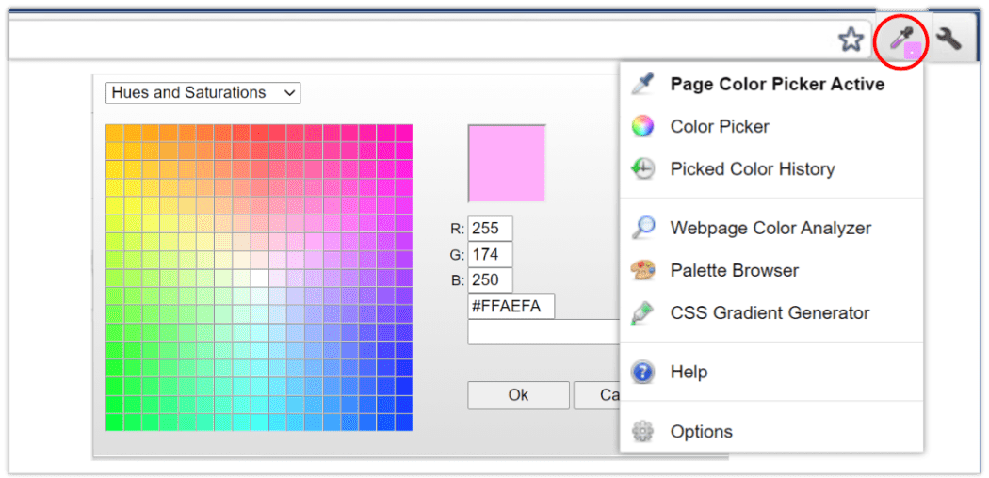Click the R value field showing 255
The width and height of the screenshot is (989, 478).
(x=490, y=228)
